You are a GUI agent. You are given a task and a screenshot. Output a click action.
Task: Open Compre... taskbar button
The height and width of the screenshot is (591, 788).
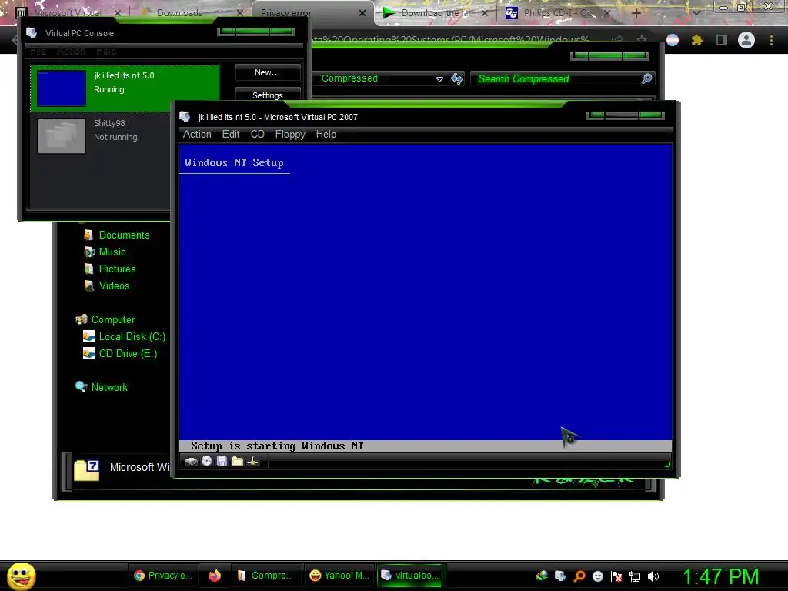pos(267,576)
